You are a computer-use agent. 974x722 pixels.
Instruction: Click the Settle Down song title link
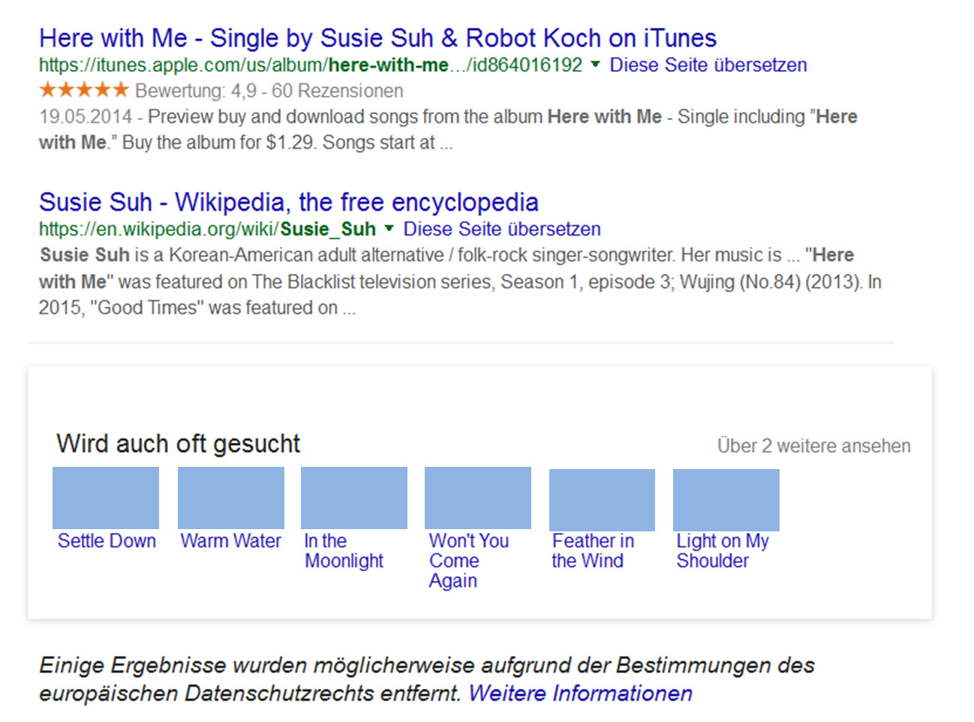[x=106, y=540]
